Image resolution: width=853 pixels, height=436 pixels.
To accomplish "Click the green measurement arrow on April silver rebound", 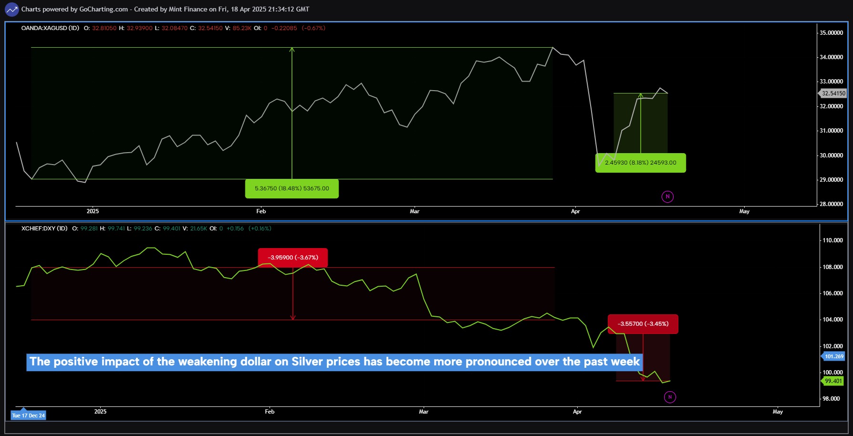I will coord(641,119).
